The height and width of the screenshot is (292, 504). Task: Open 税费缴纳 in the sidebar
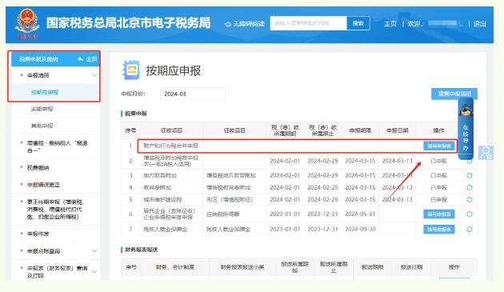(38, 168)
